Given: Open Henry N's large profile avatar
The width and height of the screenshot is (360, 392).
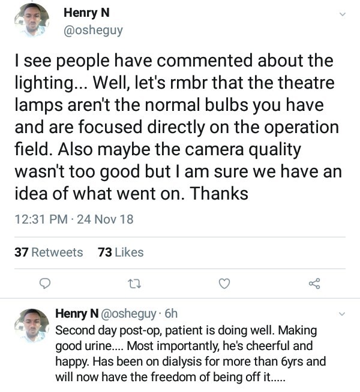Looking at the screenshot, I should [x=31, y=20].
